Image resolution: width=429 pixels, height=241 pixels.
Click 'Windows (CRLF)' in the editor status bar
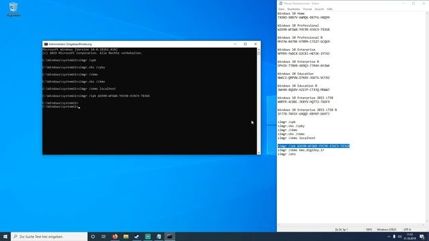point(386,230)
